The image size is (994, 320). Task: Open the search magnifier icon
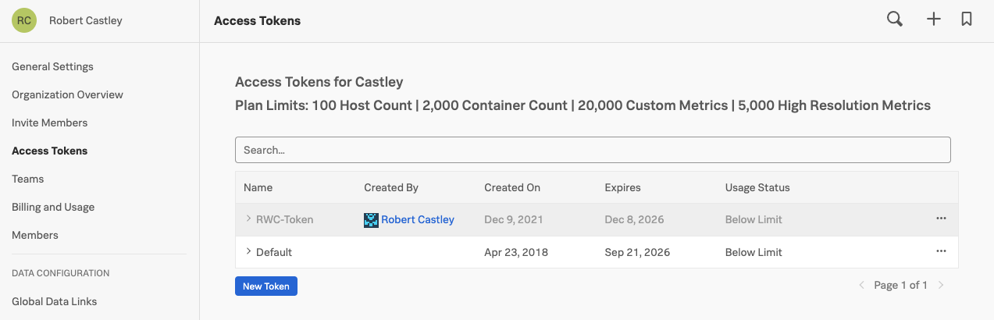895,20
